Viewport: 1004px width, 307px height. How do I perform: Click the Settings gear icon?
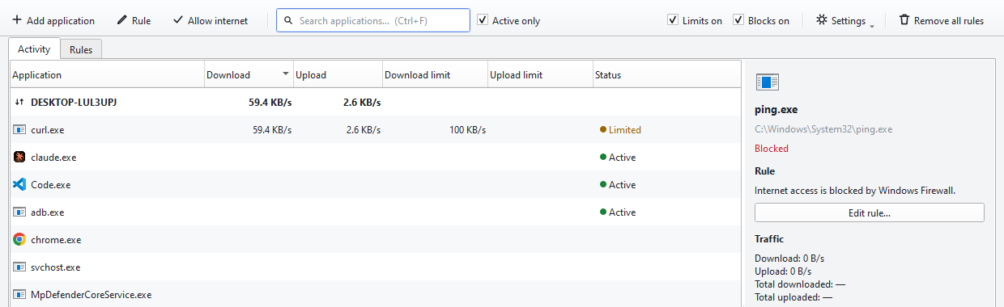point(821,20)
